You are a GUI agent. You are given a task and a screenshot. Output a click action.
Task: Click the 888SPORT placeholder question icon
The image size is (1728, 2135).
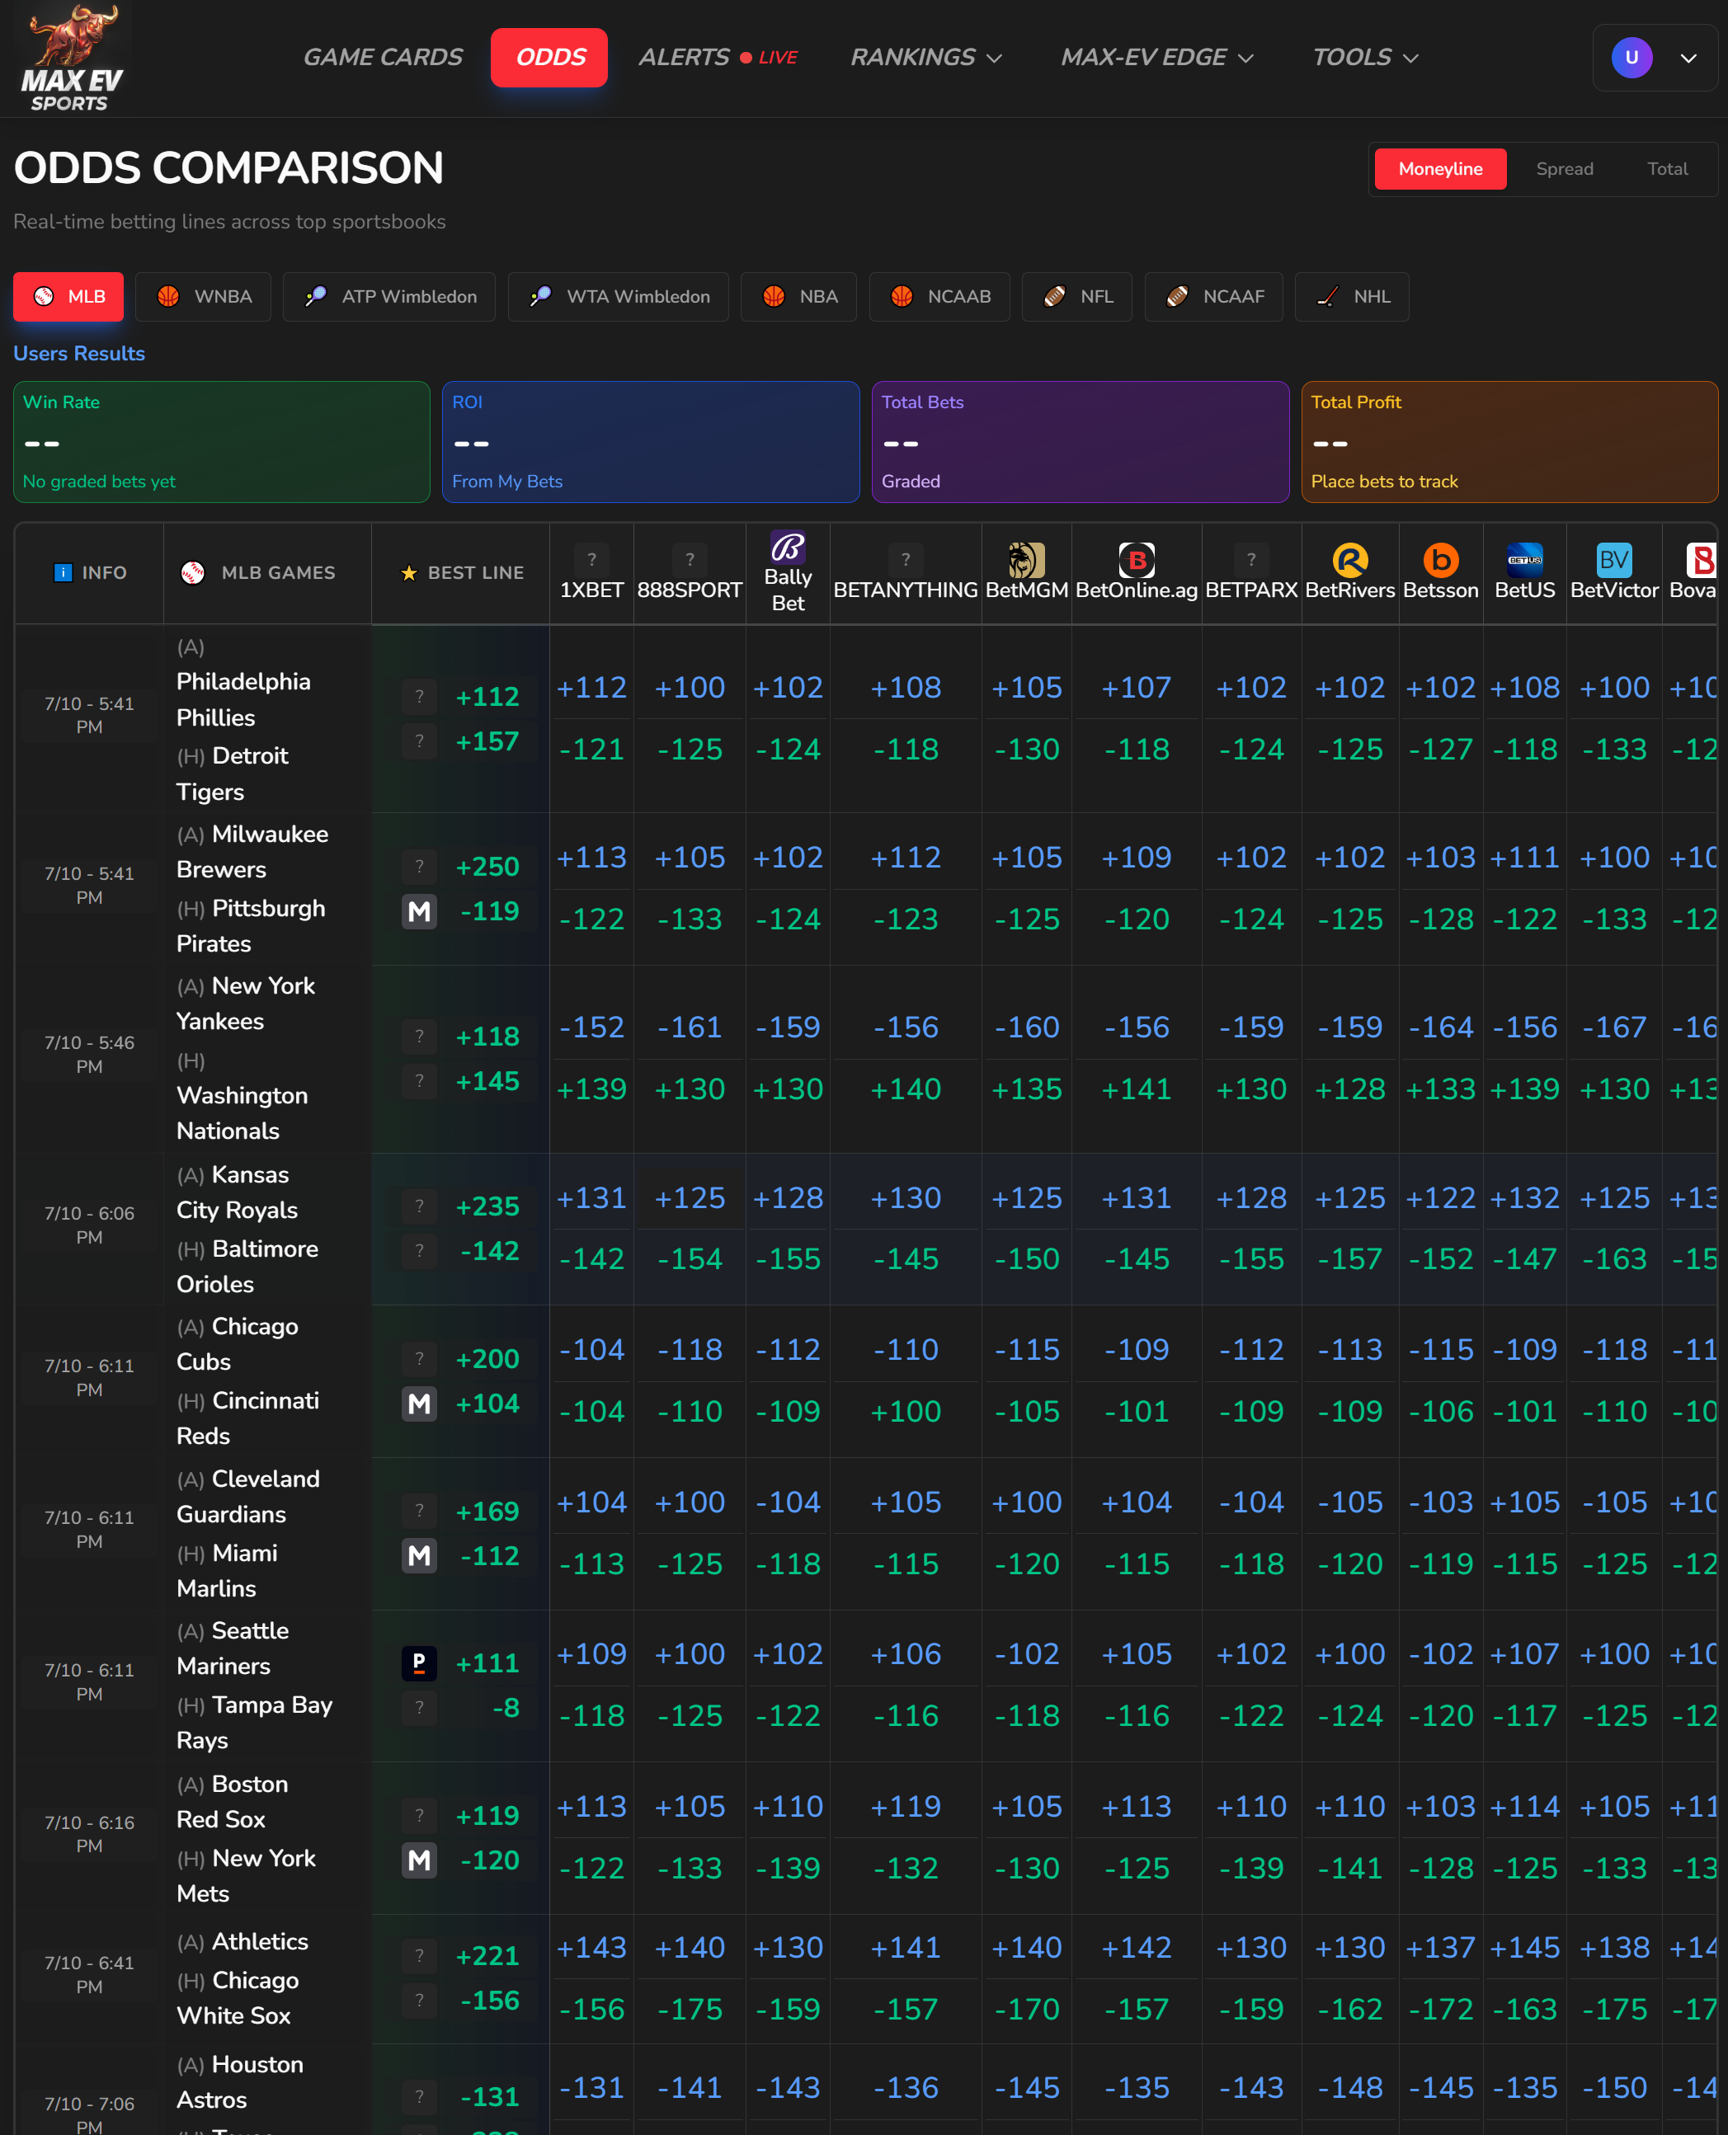point(690,559)
